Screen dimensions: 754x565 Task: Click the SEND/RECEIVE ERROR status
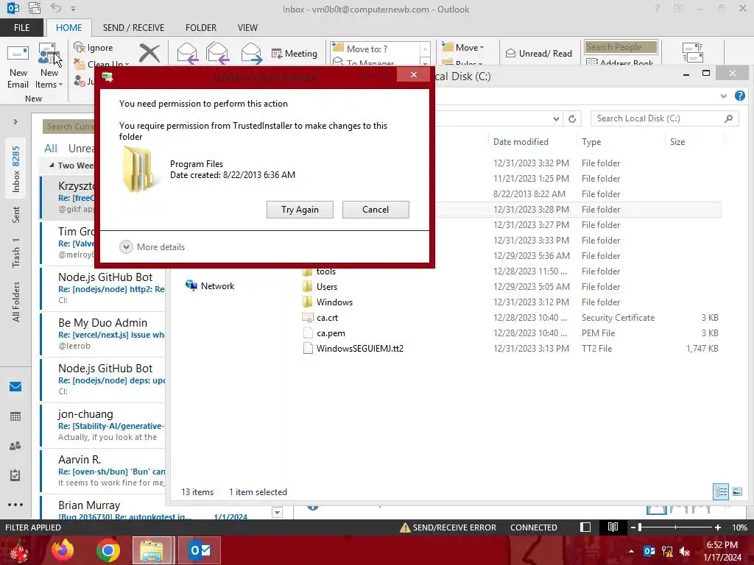448,527
